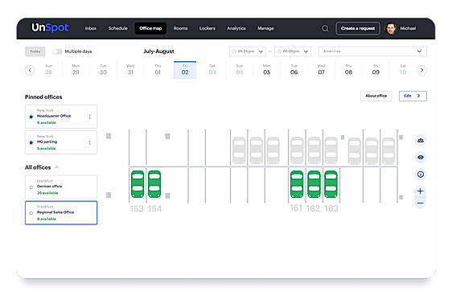
Task: Select green parking spot 162
Action: pos(314,184)
